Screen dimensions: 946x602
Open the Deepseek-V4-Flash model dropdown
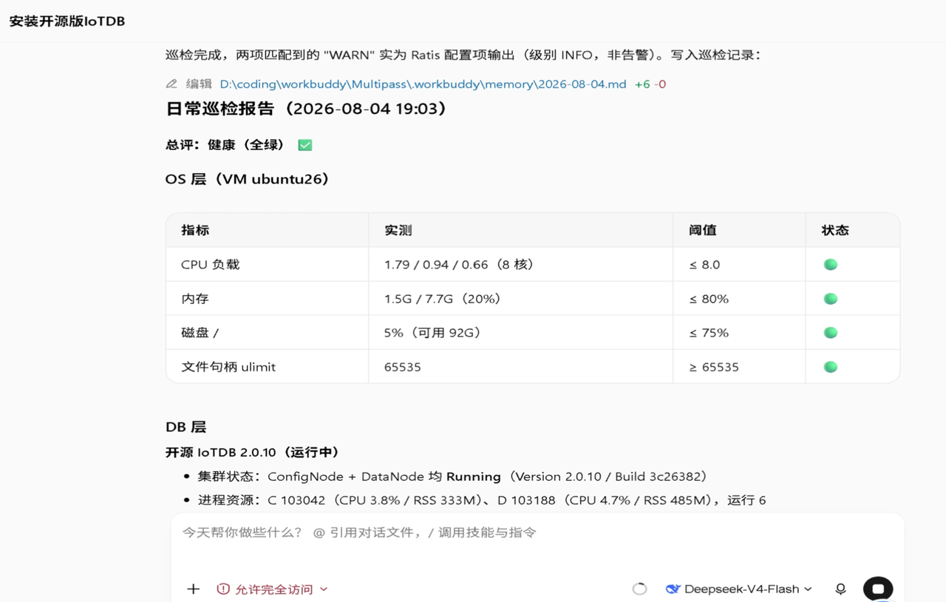point(739,589)
